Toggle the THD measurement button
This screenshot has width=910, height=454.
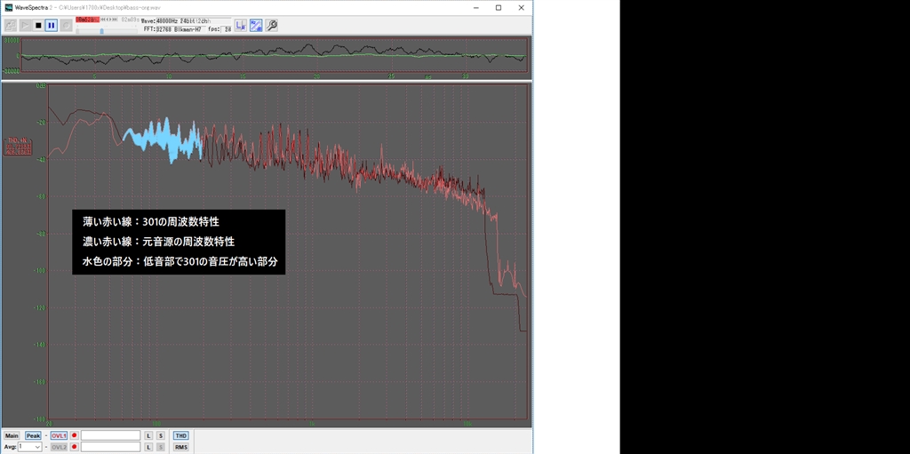(180, 435)
